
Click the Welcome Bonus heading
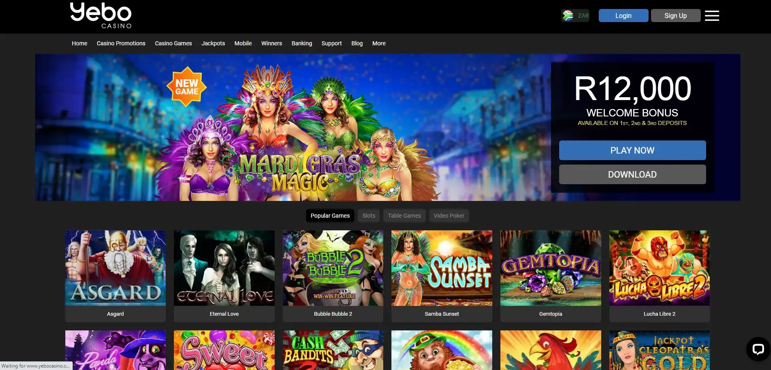632,113
